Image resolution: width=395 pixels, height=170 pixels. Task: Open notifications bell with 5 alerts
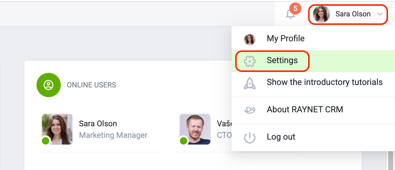291,14
